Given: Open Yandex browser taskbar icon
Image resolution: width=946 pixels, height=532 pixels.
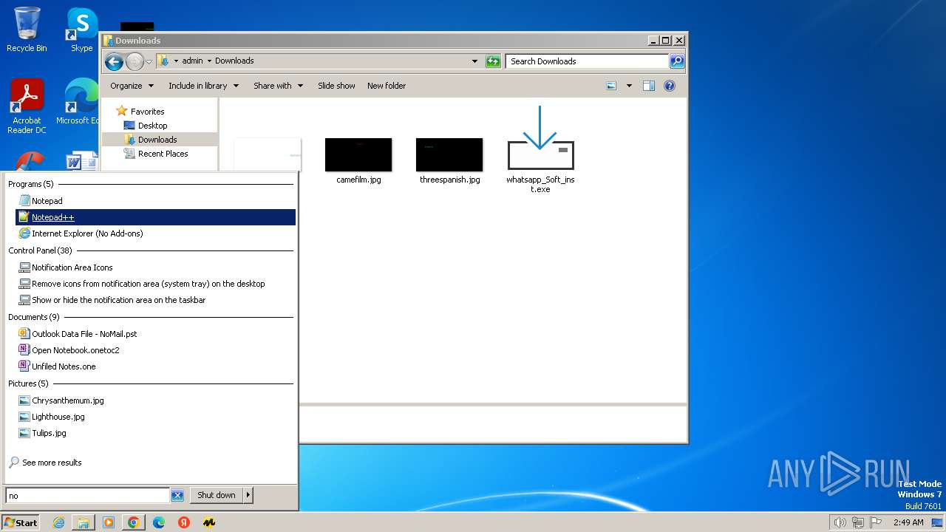Looking at the screenshot, I should click(x=184, y=522).
